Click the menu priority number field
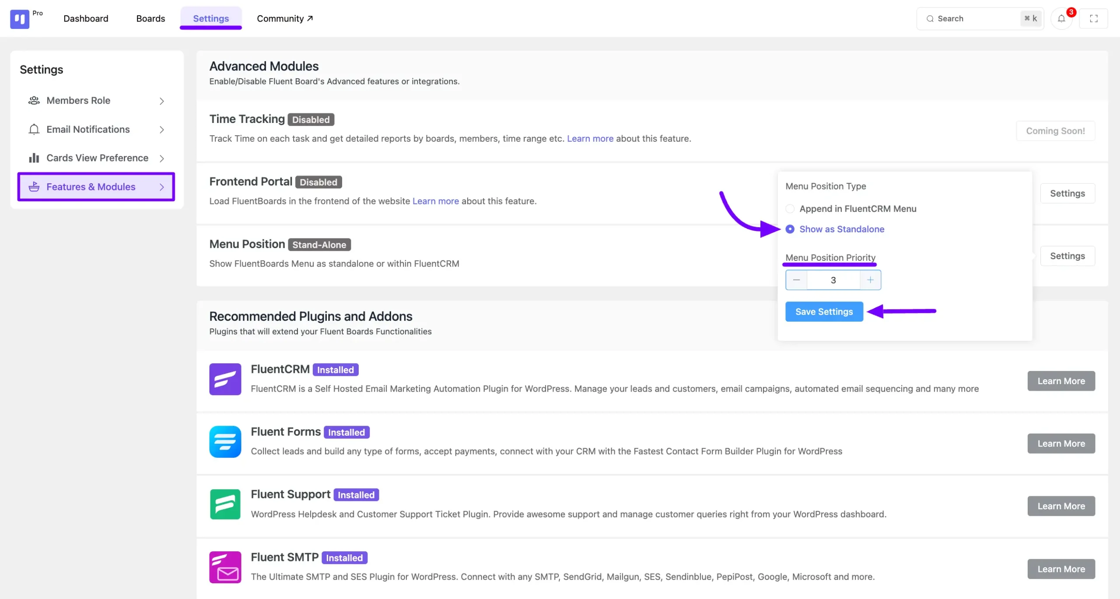The height and width of the screenshot is (599, 1120). (833, 280)
